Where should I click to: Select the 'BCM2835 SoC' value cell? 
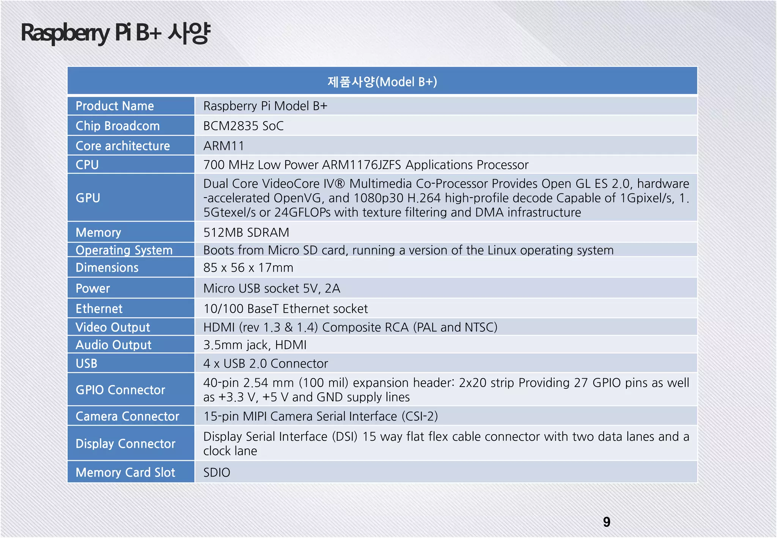click(446, 126)
